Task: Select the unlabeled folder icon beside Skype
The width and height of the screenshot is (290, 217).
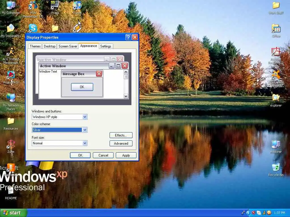Action: pos(55,29)
